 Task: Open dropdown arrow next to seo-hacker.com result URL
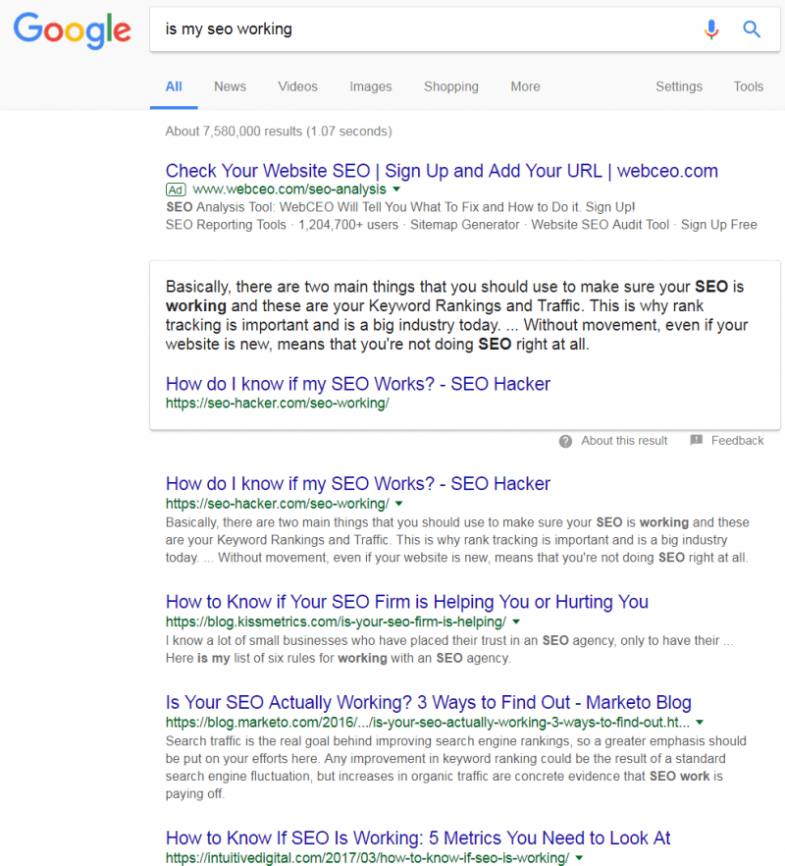tap(396, 502)
